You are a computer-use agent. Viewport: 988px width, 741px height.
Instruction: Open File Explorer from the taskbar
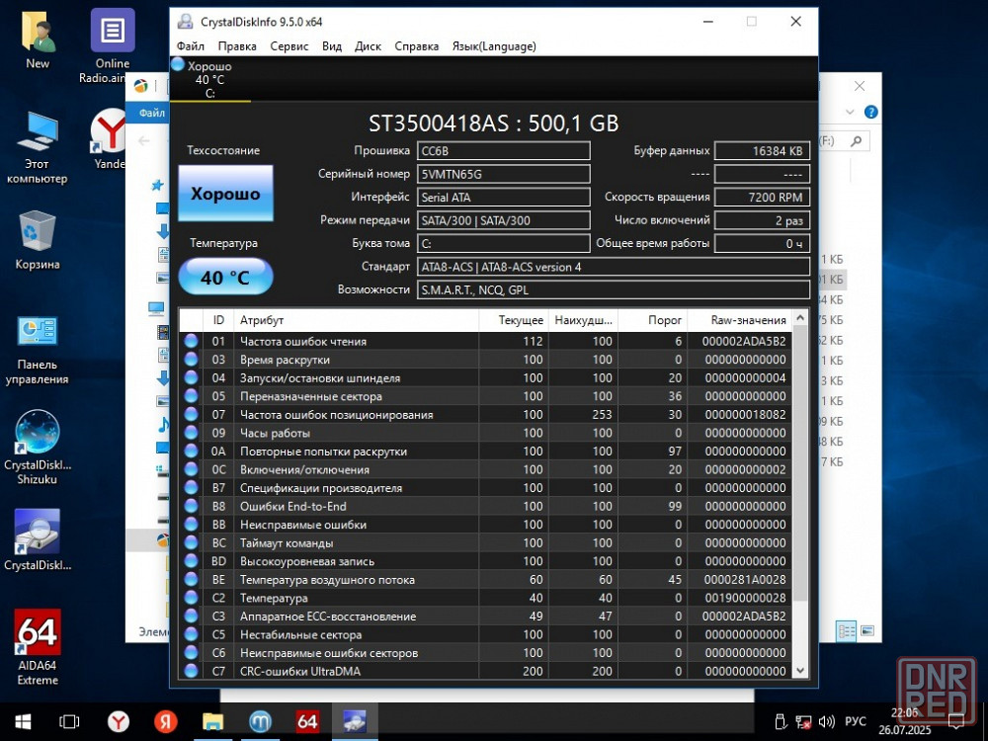(213, 721)
